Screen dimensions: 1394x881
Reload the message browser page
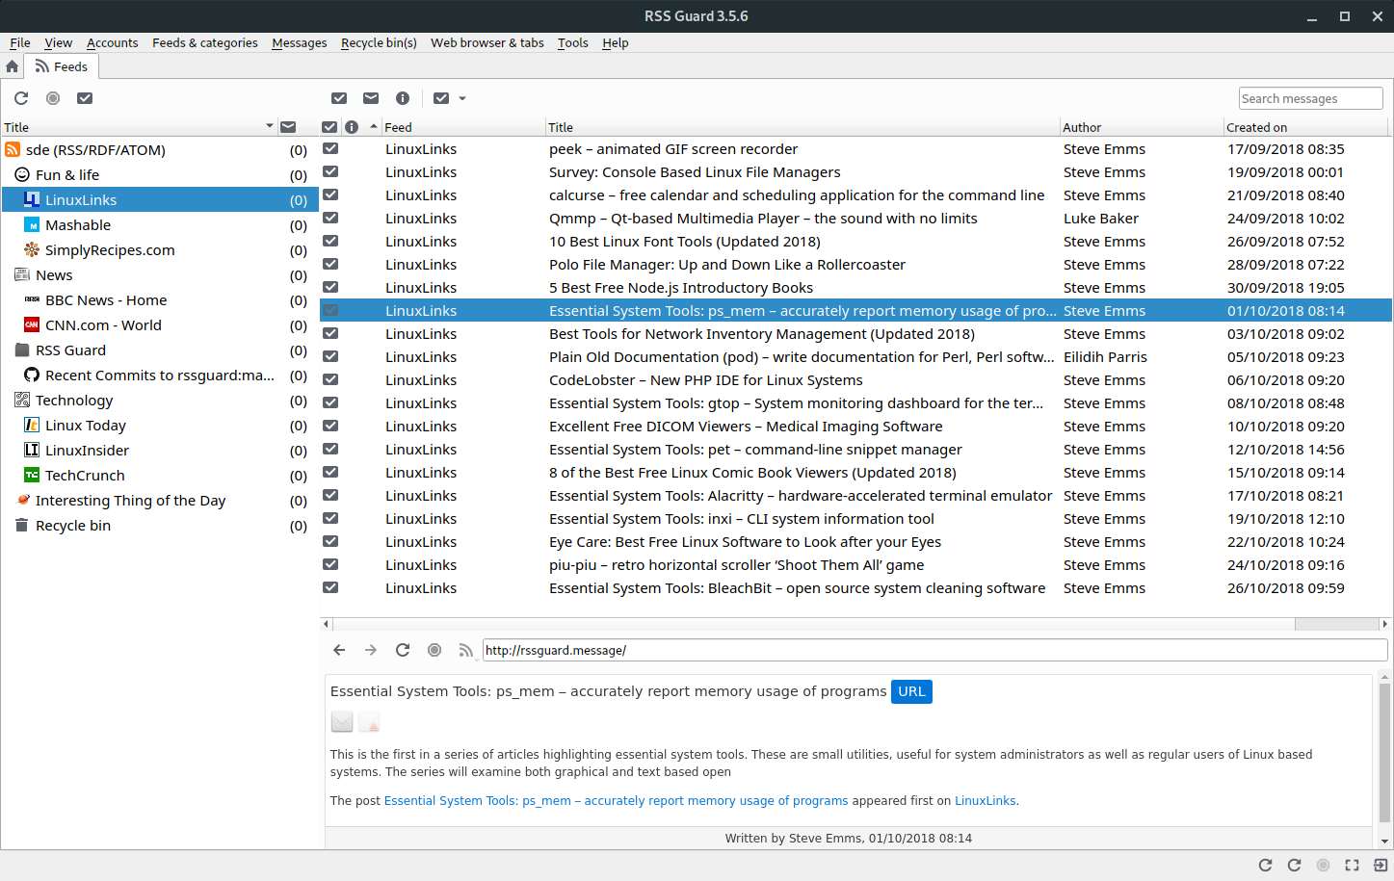point(403,650)
